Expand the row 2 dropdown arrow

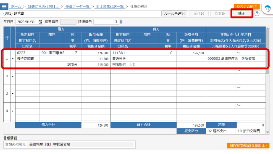click(13, 76)
